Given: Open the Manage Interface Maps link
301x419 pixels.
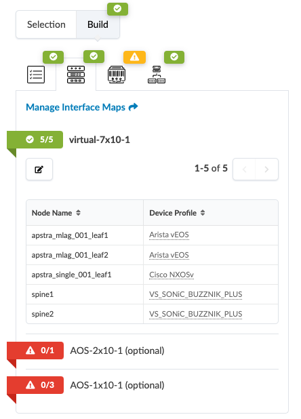Looking at the screenshot, I should point(75,107).
